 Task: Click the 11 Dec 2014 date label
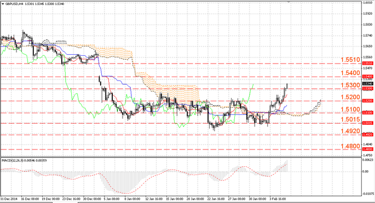click(8, 199)
